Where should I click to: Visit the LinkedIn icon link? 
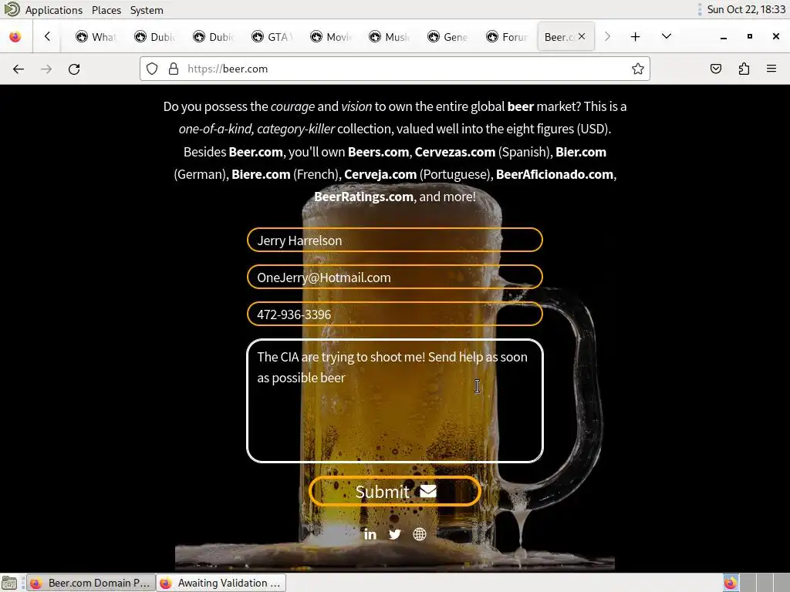click(x=370, y=534)
